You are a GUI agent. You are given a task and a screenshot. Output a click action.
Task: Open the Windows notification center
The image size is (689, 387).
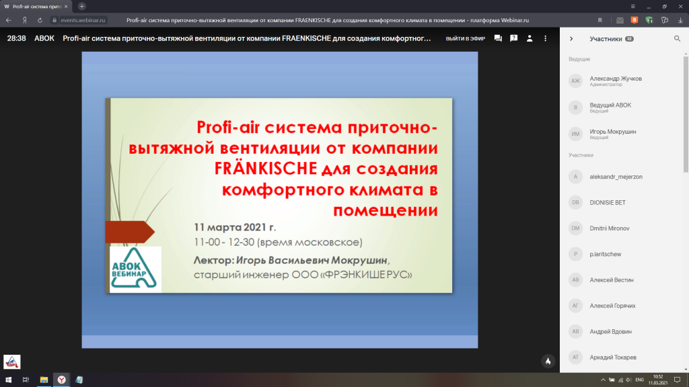click(x=677, y=380)
